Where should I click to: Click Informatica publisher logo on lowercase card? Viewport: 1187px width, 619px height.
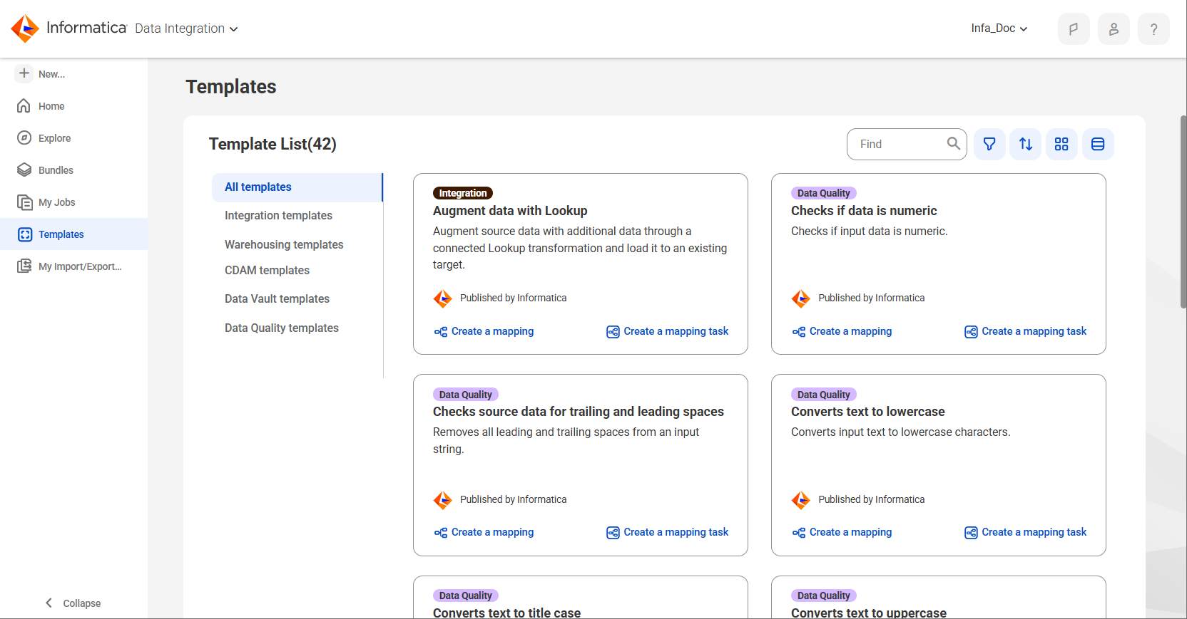click(x=801, y=500)
